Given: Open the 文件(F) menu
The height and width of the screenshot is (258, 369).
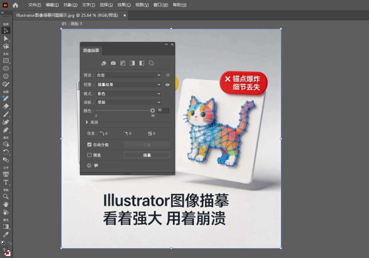Looking at the screenshot, I should (x=35, y=5).
